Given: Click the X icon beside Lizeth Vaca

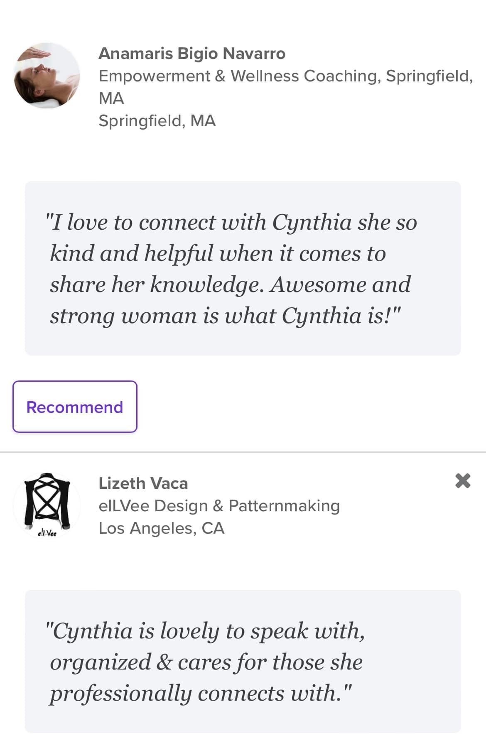Looking at the screenshot, I should pos(462,481).
